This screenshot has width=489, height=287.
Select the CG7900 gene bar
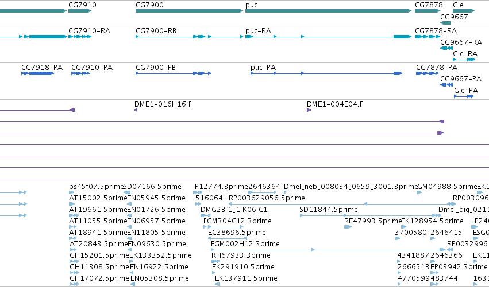pos(189,11)
